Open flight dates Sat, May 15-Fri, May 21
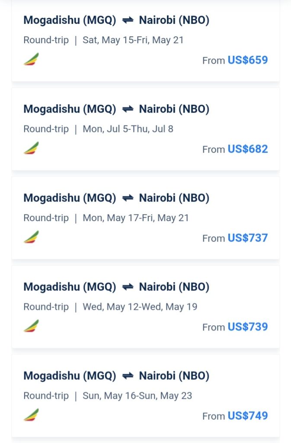Viewport: 291px width, 443px height. (133, 40)
